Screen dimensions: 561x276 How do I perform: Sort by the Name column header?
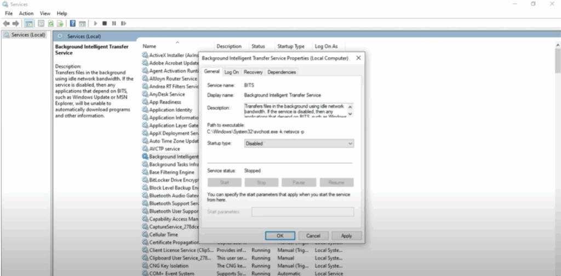178,46
